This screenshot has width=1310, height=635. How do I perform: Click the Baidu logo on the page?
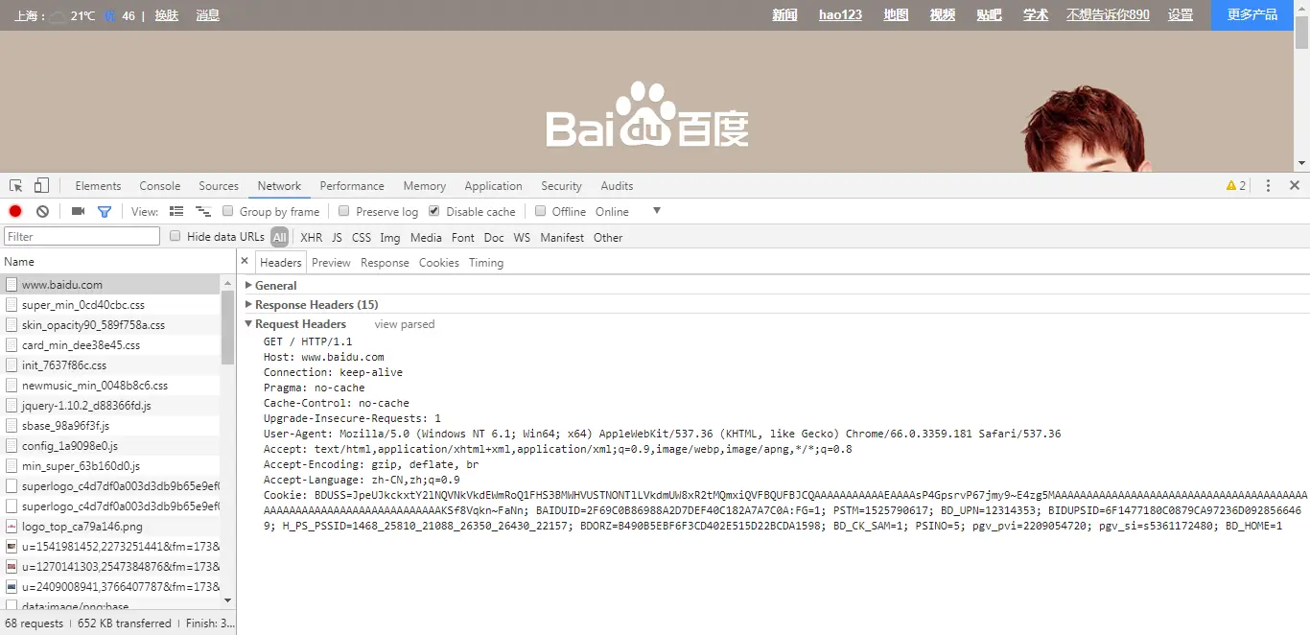click(x=647, y=115)
